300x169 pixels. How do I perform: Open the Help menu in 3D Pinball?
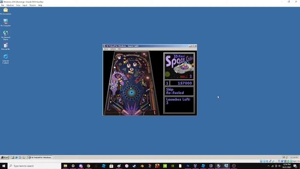(119, 49)
